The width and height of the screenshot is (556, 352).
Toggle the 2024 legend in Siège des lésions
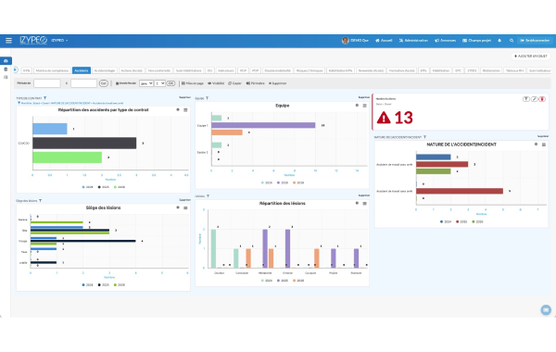pyautogui.click(x=87, y=285)
